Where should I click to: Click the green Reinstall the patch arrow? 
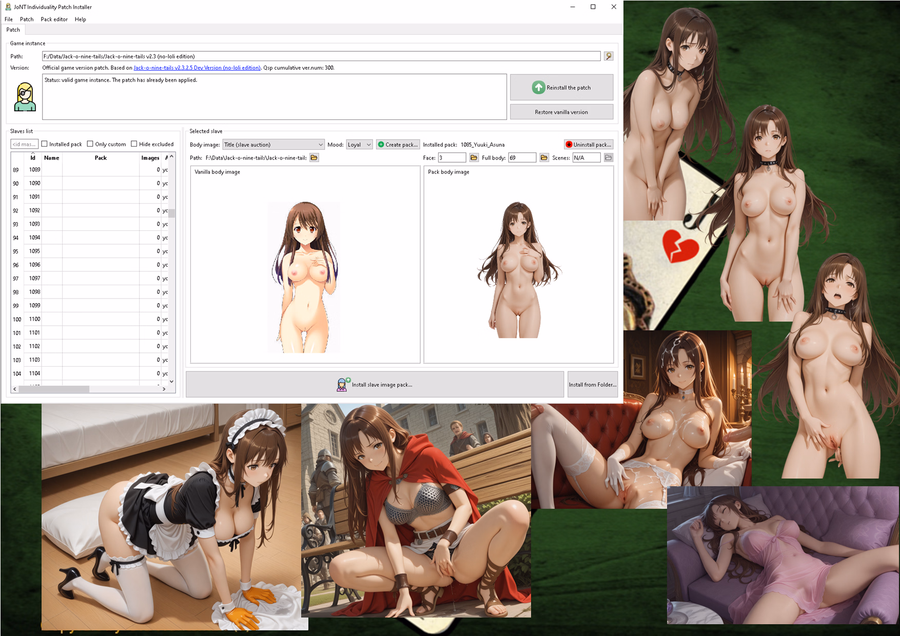(x=538, y=88)
